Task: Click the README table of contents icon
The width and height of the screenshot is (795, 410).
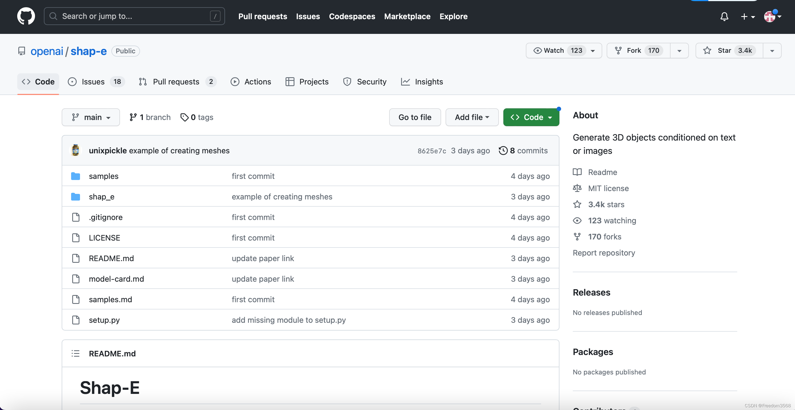Action: tap(75, 354)
